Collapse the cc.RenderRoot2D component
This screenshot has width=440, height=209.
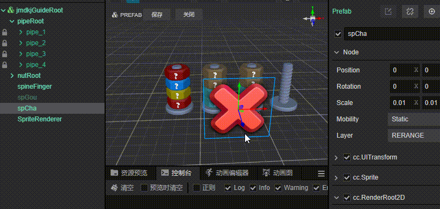(336, 198)
